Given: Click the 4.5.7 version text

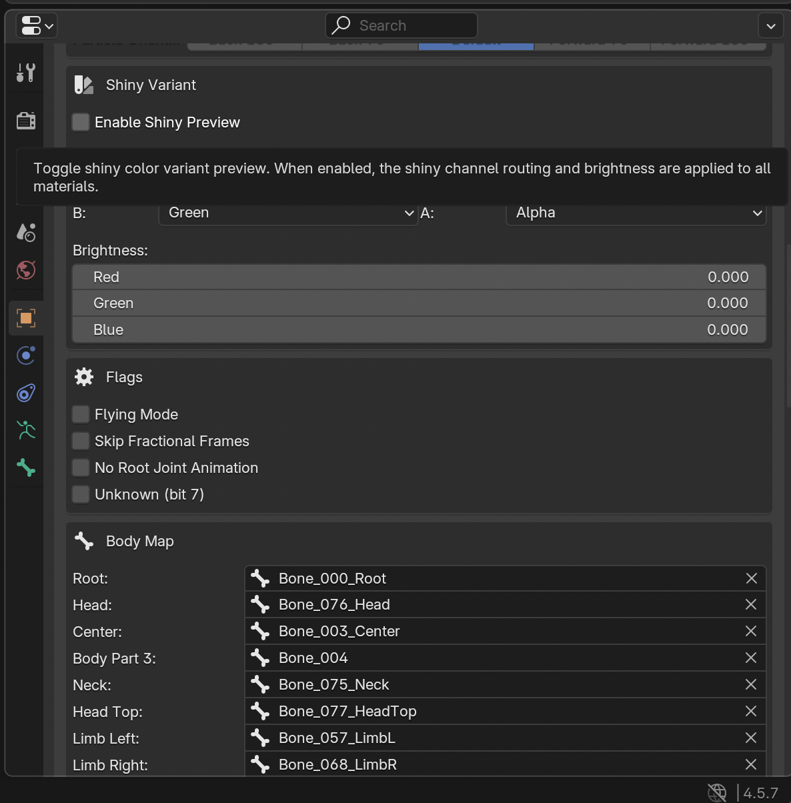Looking at the screenshot, I should (761, 793).
